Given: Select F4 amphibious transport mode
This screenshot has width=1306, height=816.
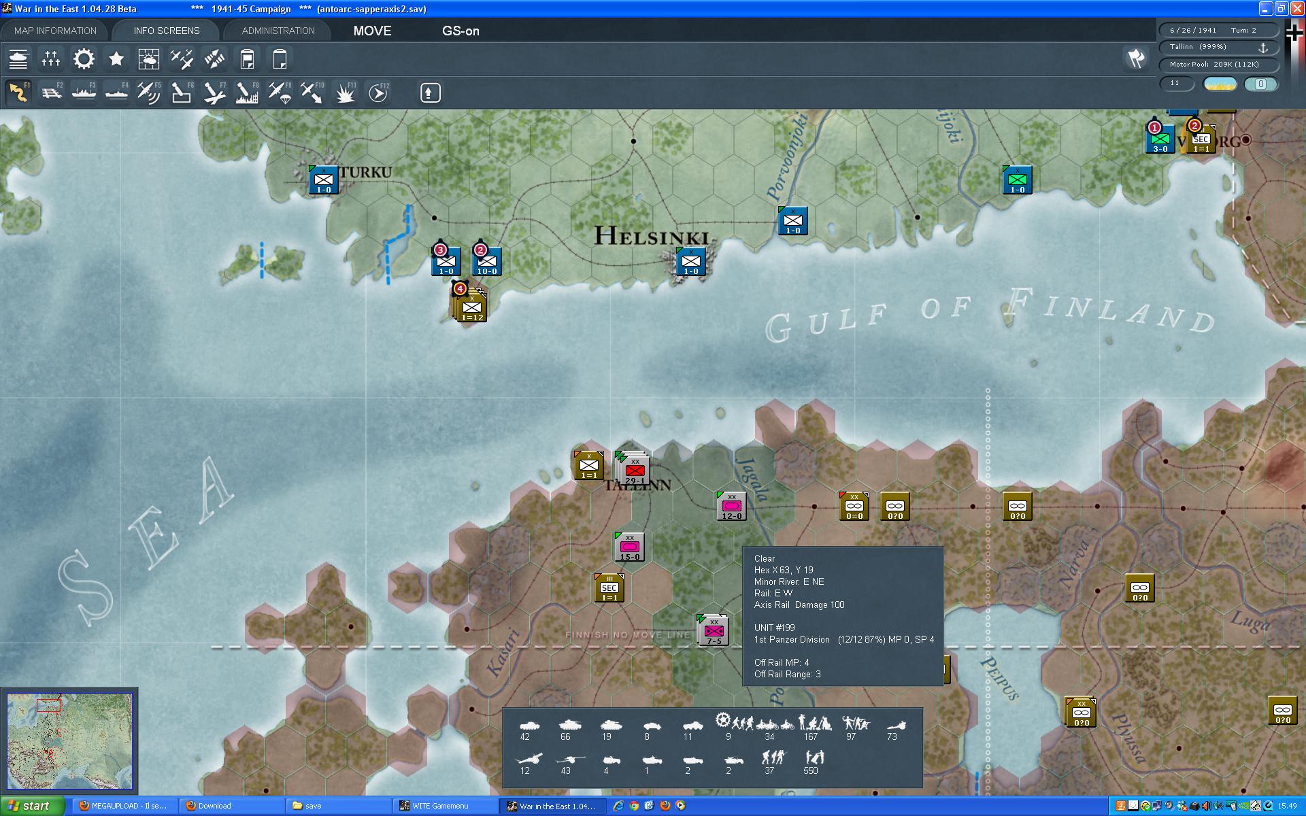Looking at the screenshot, I should pos(116,92).
